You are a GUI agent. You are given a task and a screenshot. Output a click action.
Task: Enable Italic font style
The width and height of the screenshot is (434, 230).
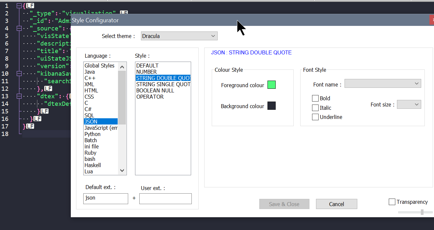point(315,107)
